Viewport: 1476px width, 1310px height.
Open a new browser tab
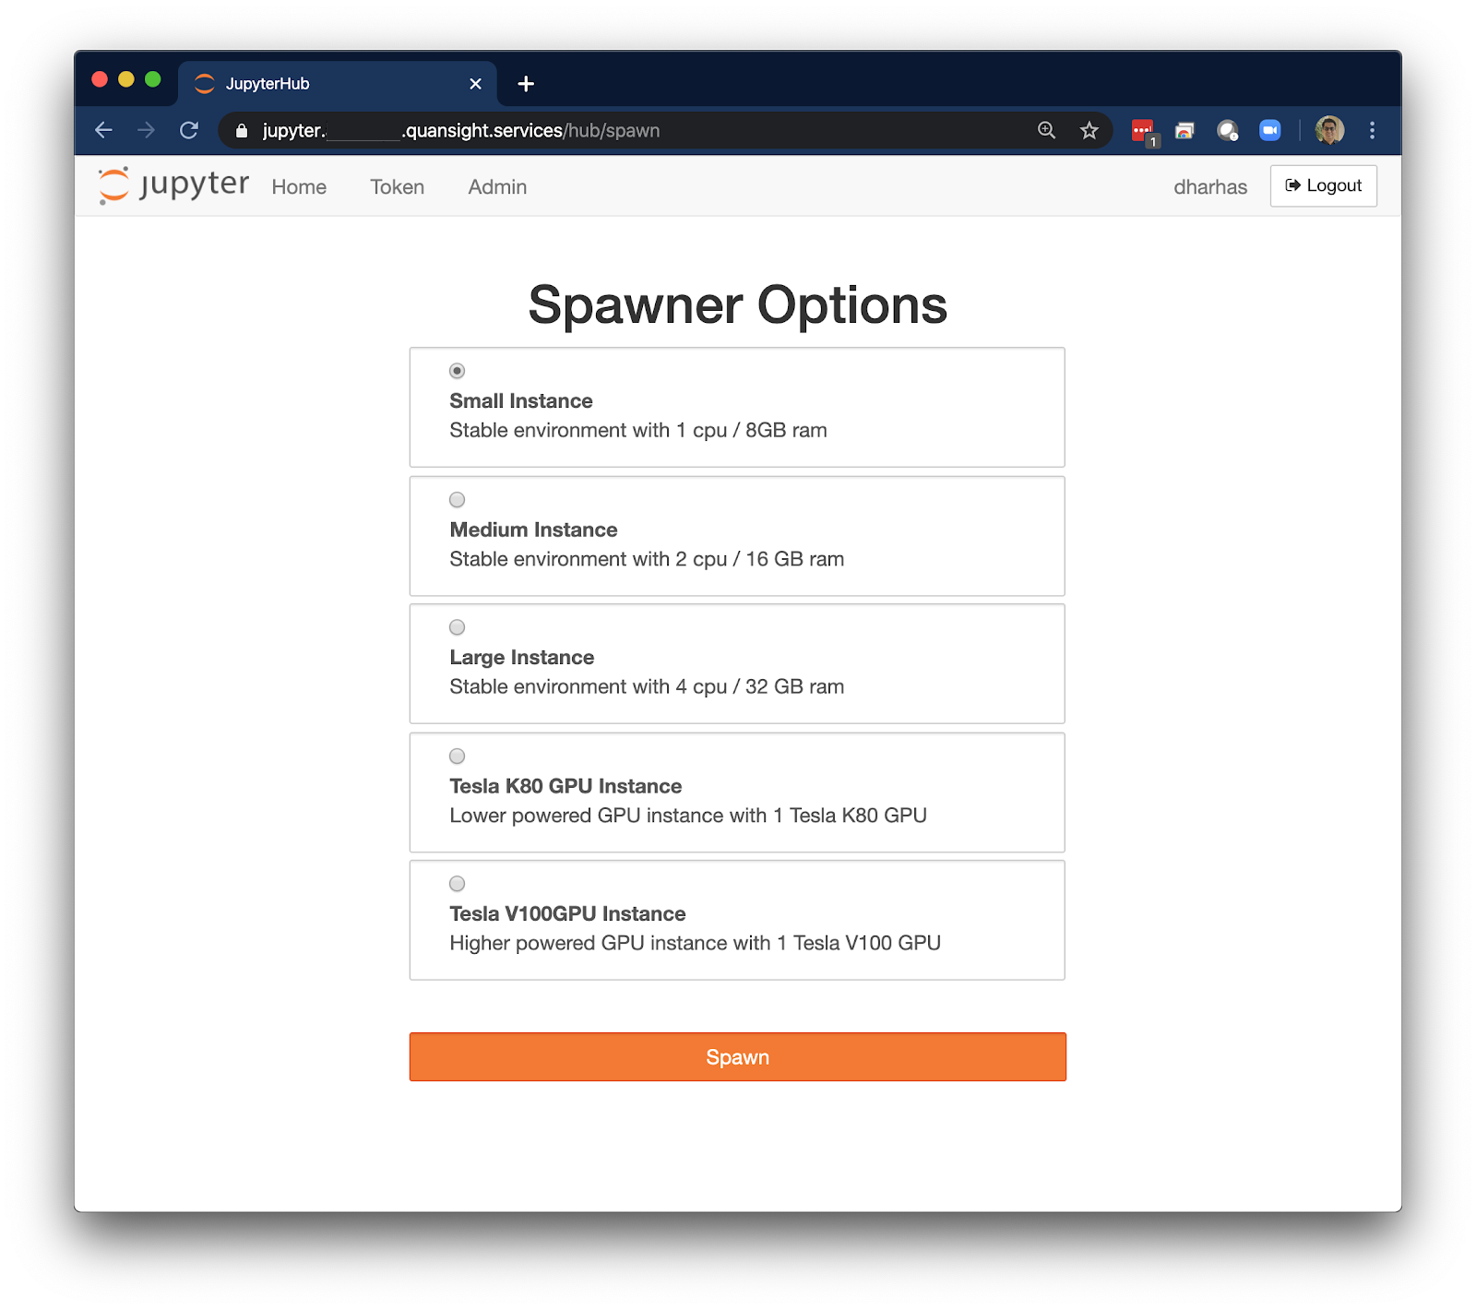tap(526, 84)
